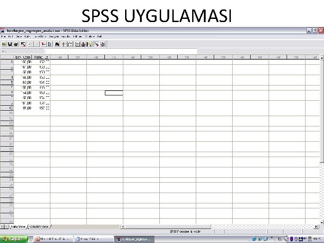Click the cell containing 69,00
324x243 pixels.
tap(23, 108)
